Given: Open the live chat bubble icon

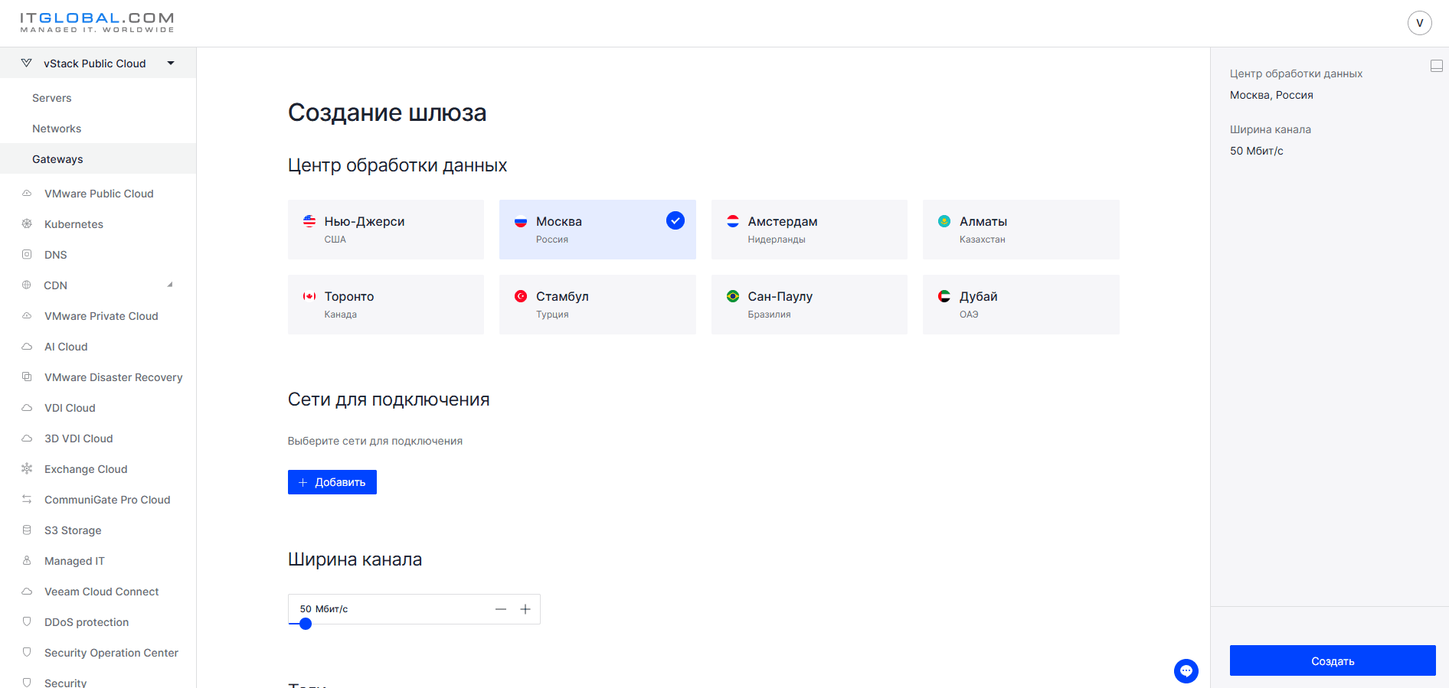Looking at the screenshot, I should [x=1186, y=671].
